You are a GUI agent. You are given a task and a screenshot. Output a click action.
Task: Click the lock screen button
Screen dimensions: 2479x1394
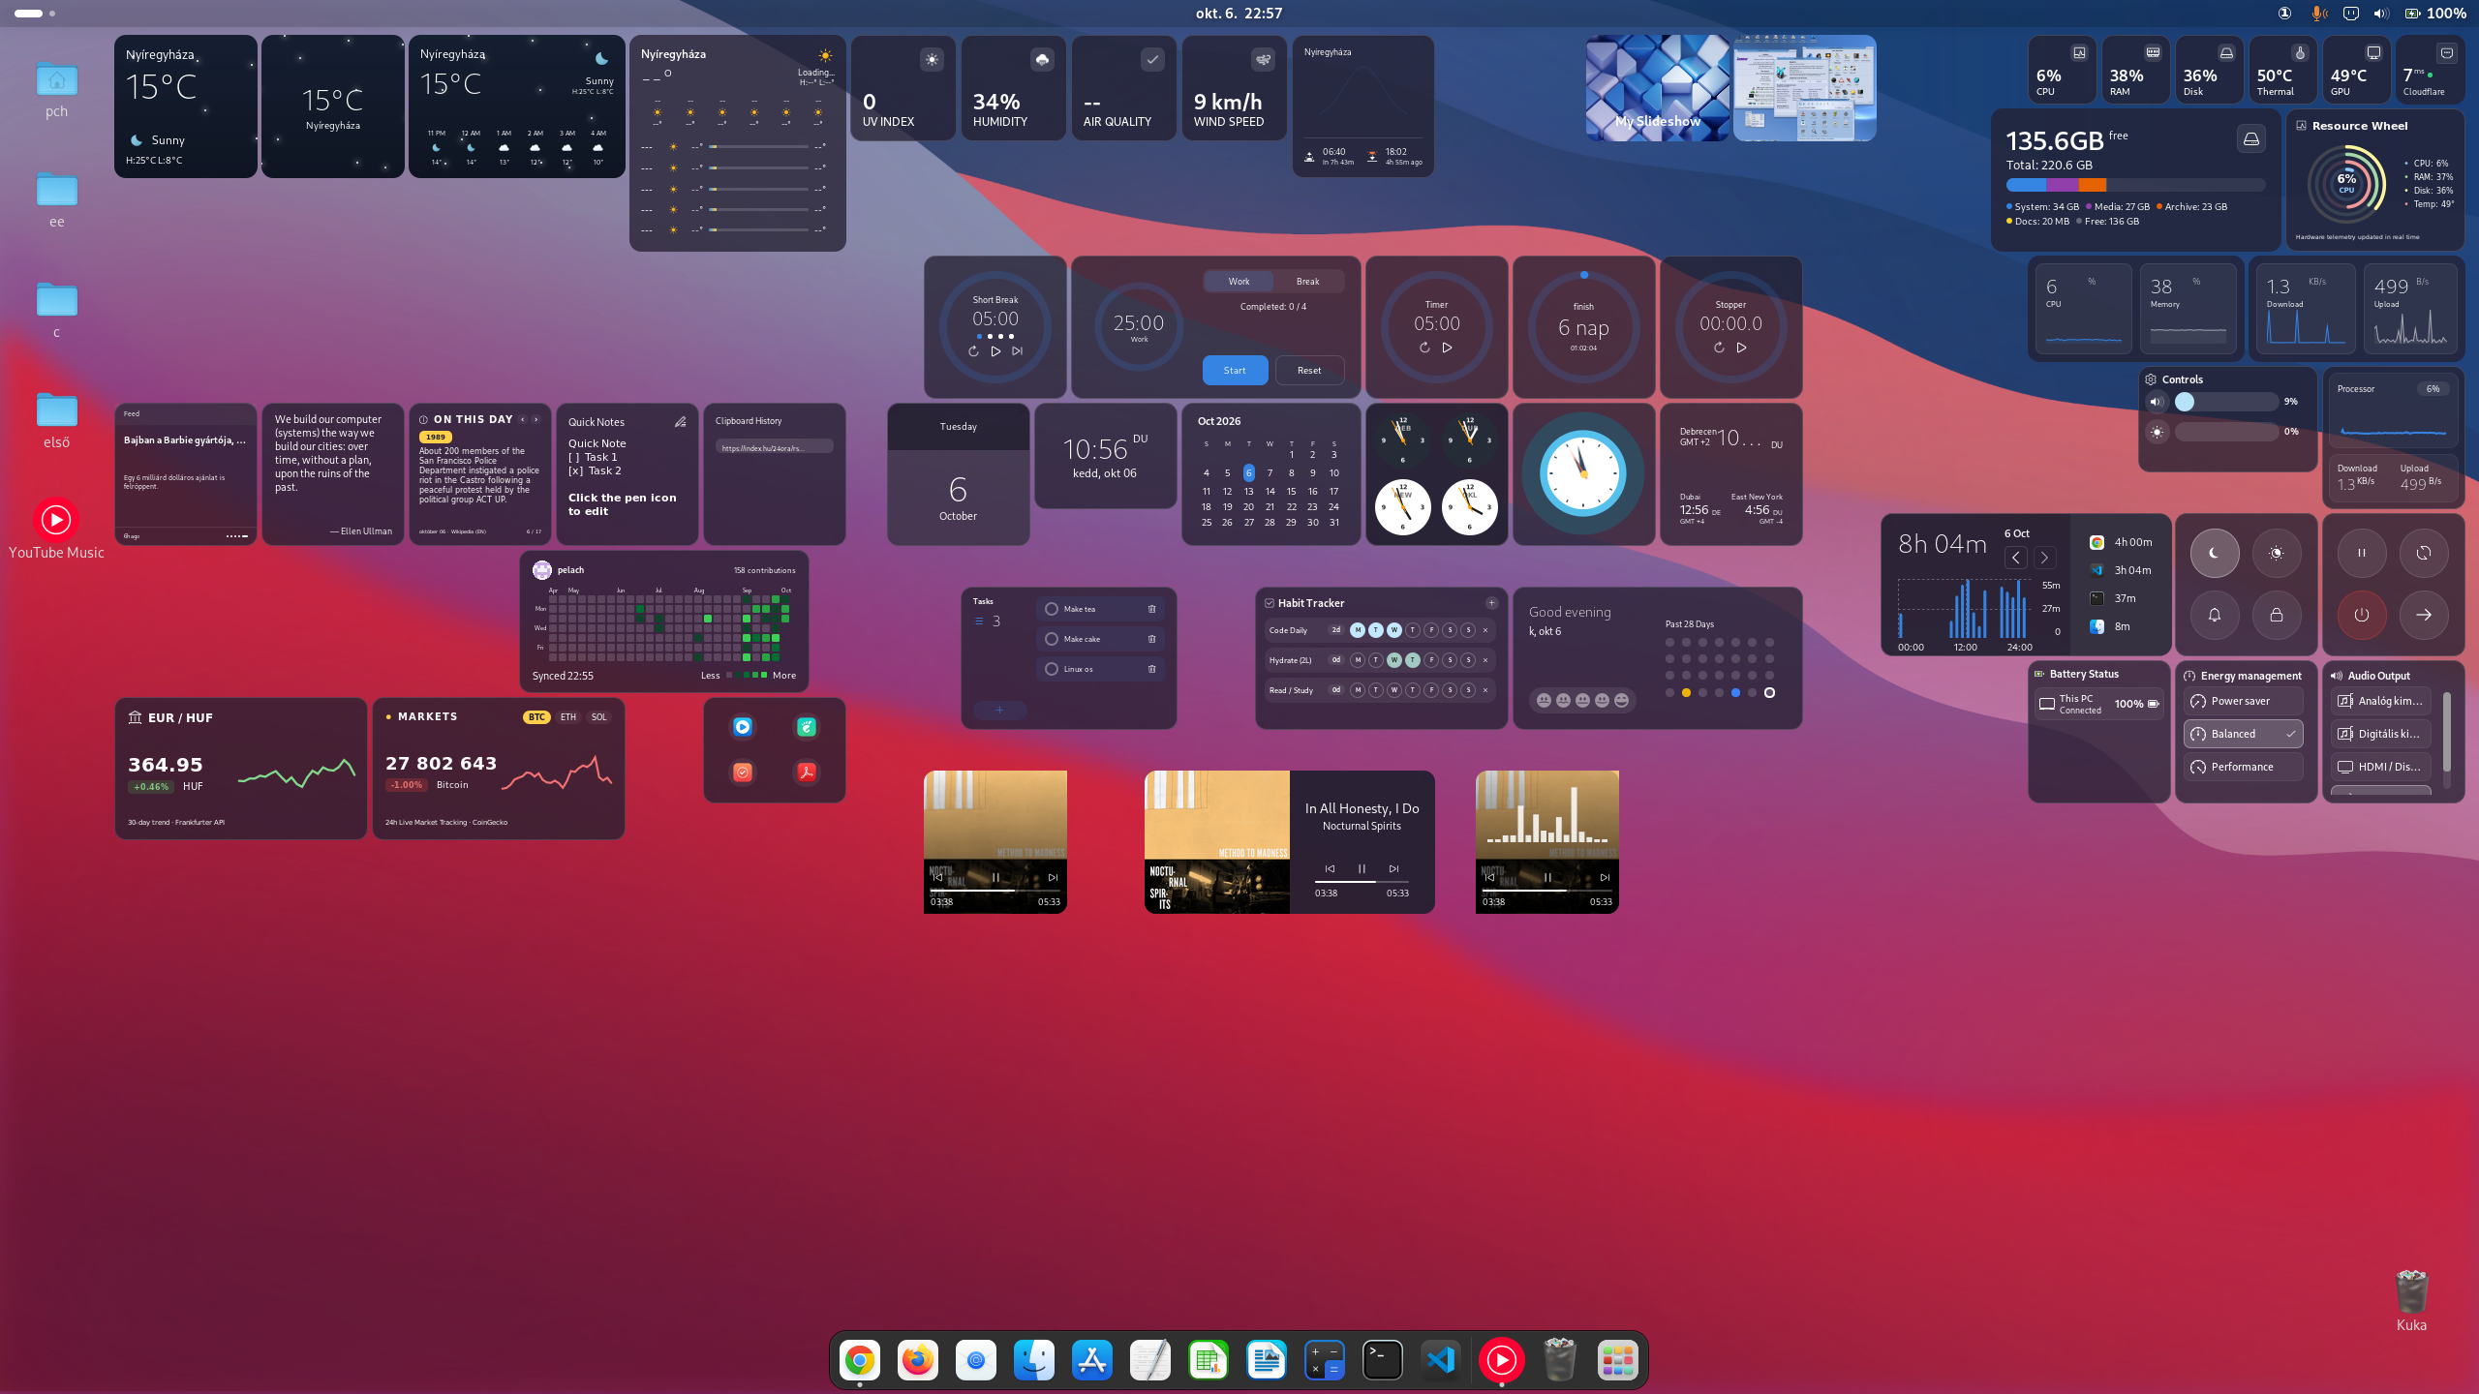coord(2276,615)
